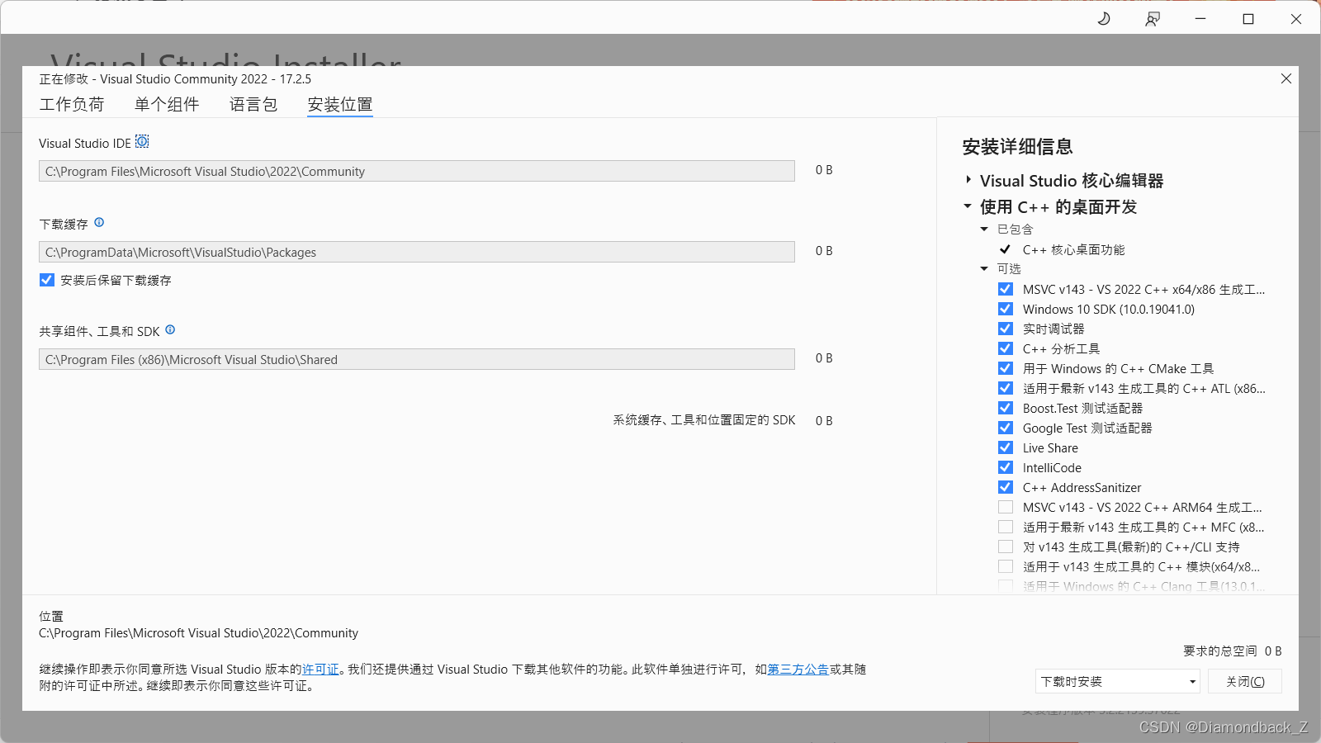1321x743 pixels.
Task: Click the 关闭(C) button
Action: 1244,681
